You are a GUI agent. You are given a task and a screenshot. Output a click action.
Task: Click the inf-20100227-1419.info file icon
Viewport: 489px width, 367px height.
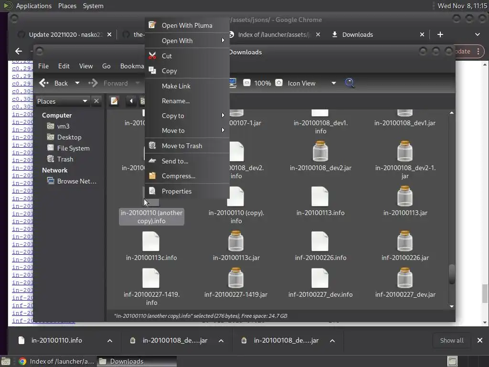[151, 278]
